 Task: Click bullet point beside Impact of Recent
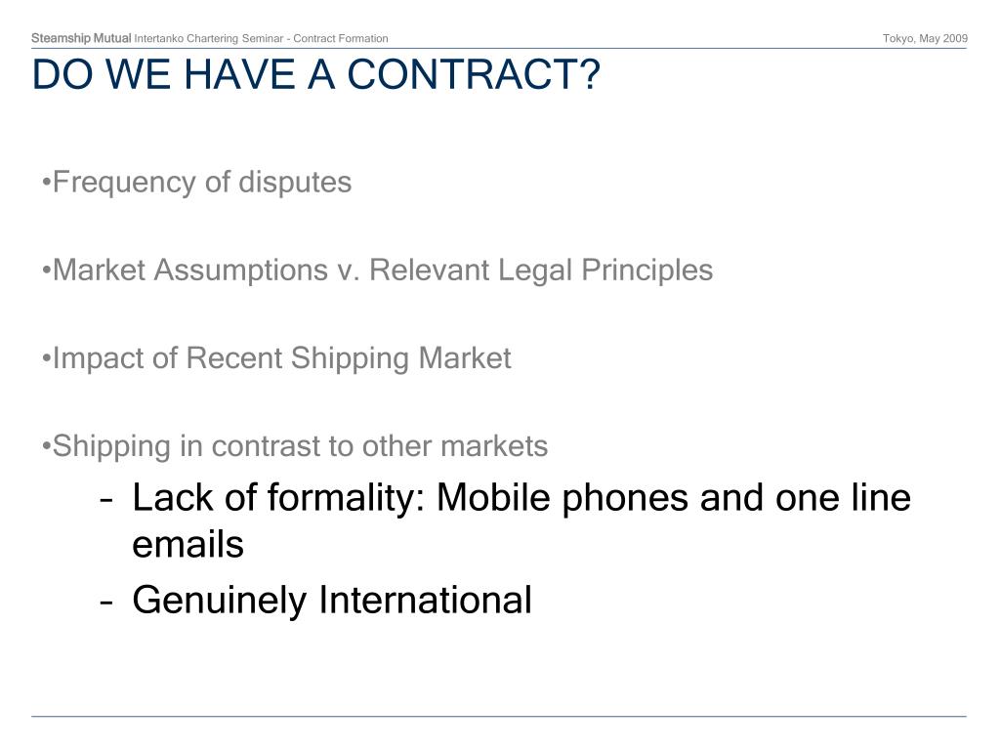tap(46, 359)
